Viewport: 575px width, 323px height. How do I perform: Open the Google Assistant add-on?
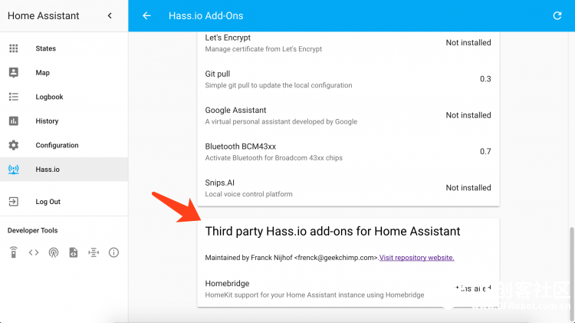click(x=348, y=116)
